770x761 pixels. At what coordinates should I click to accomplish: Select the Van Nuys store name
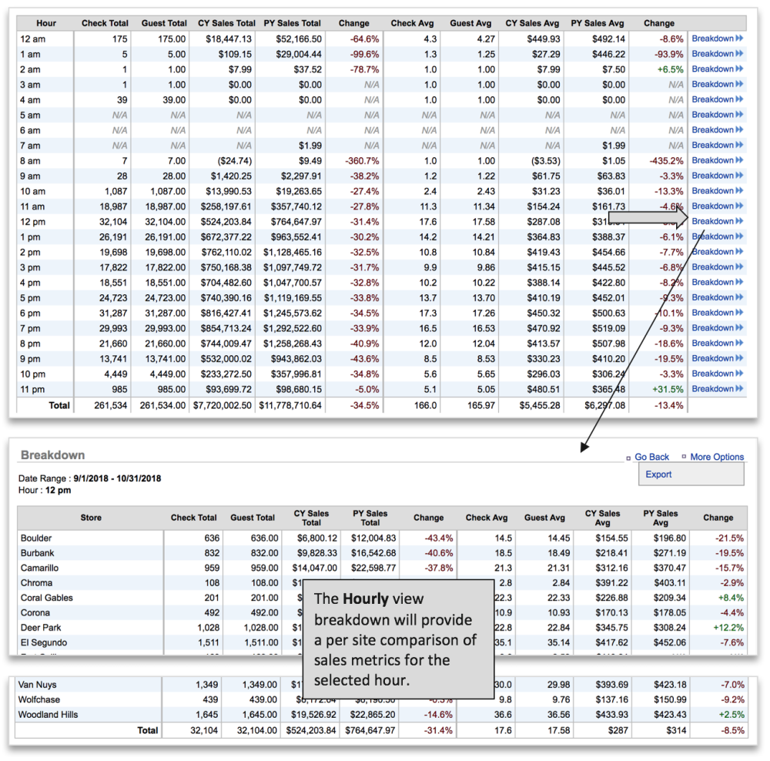[x=37, y=684]
